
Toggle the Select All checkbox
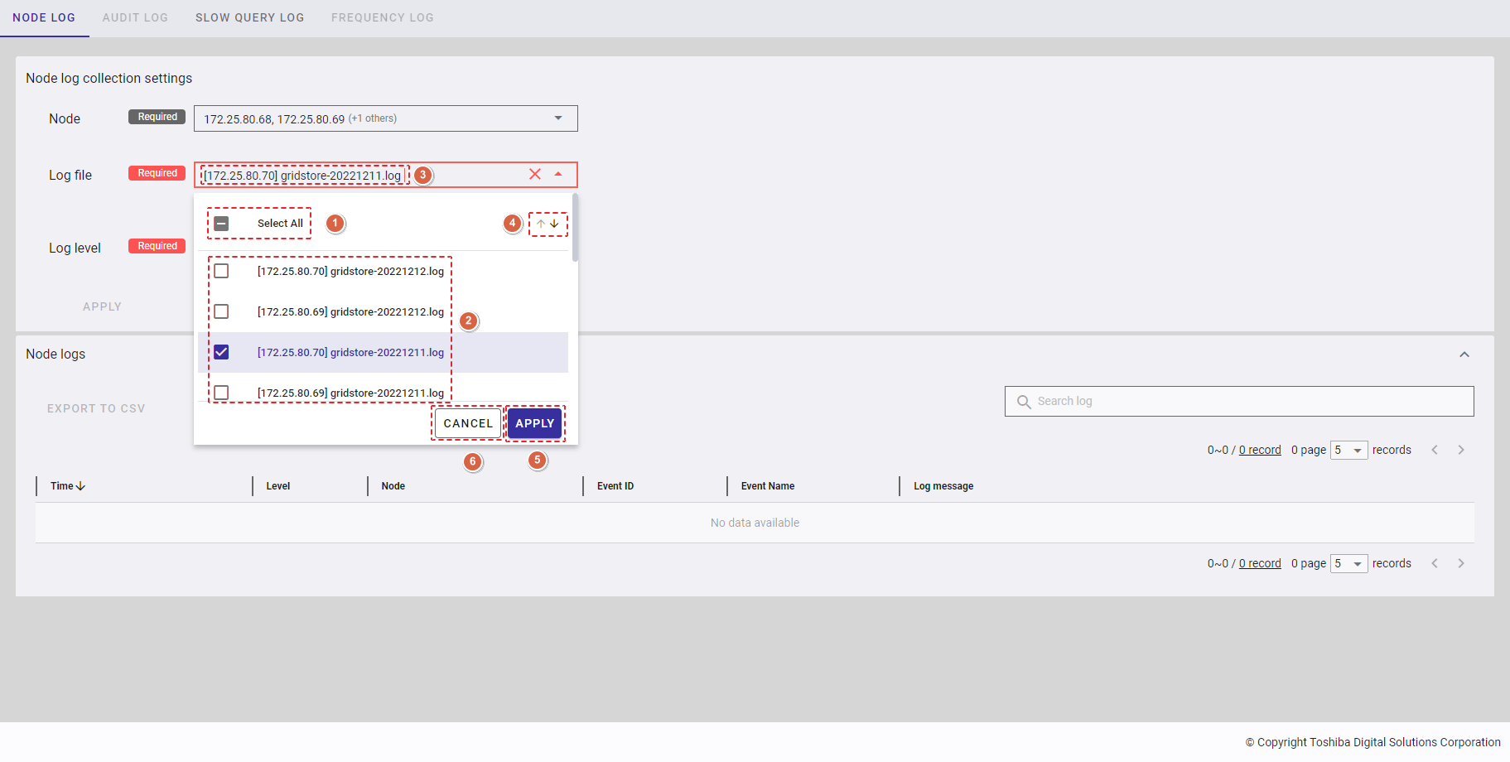coord(221,224)
